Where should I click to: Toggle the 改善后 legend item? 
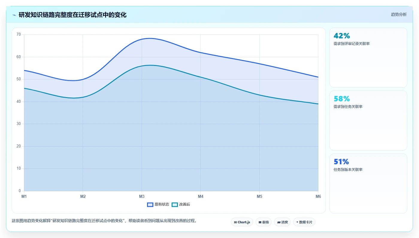click(x=181, y=204)
